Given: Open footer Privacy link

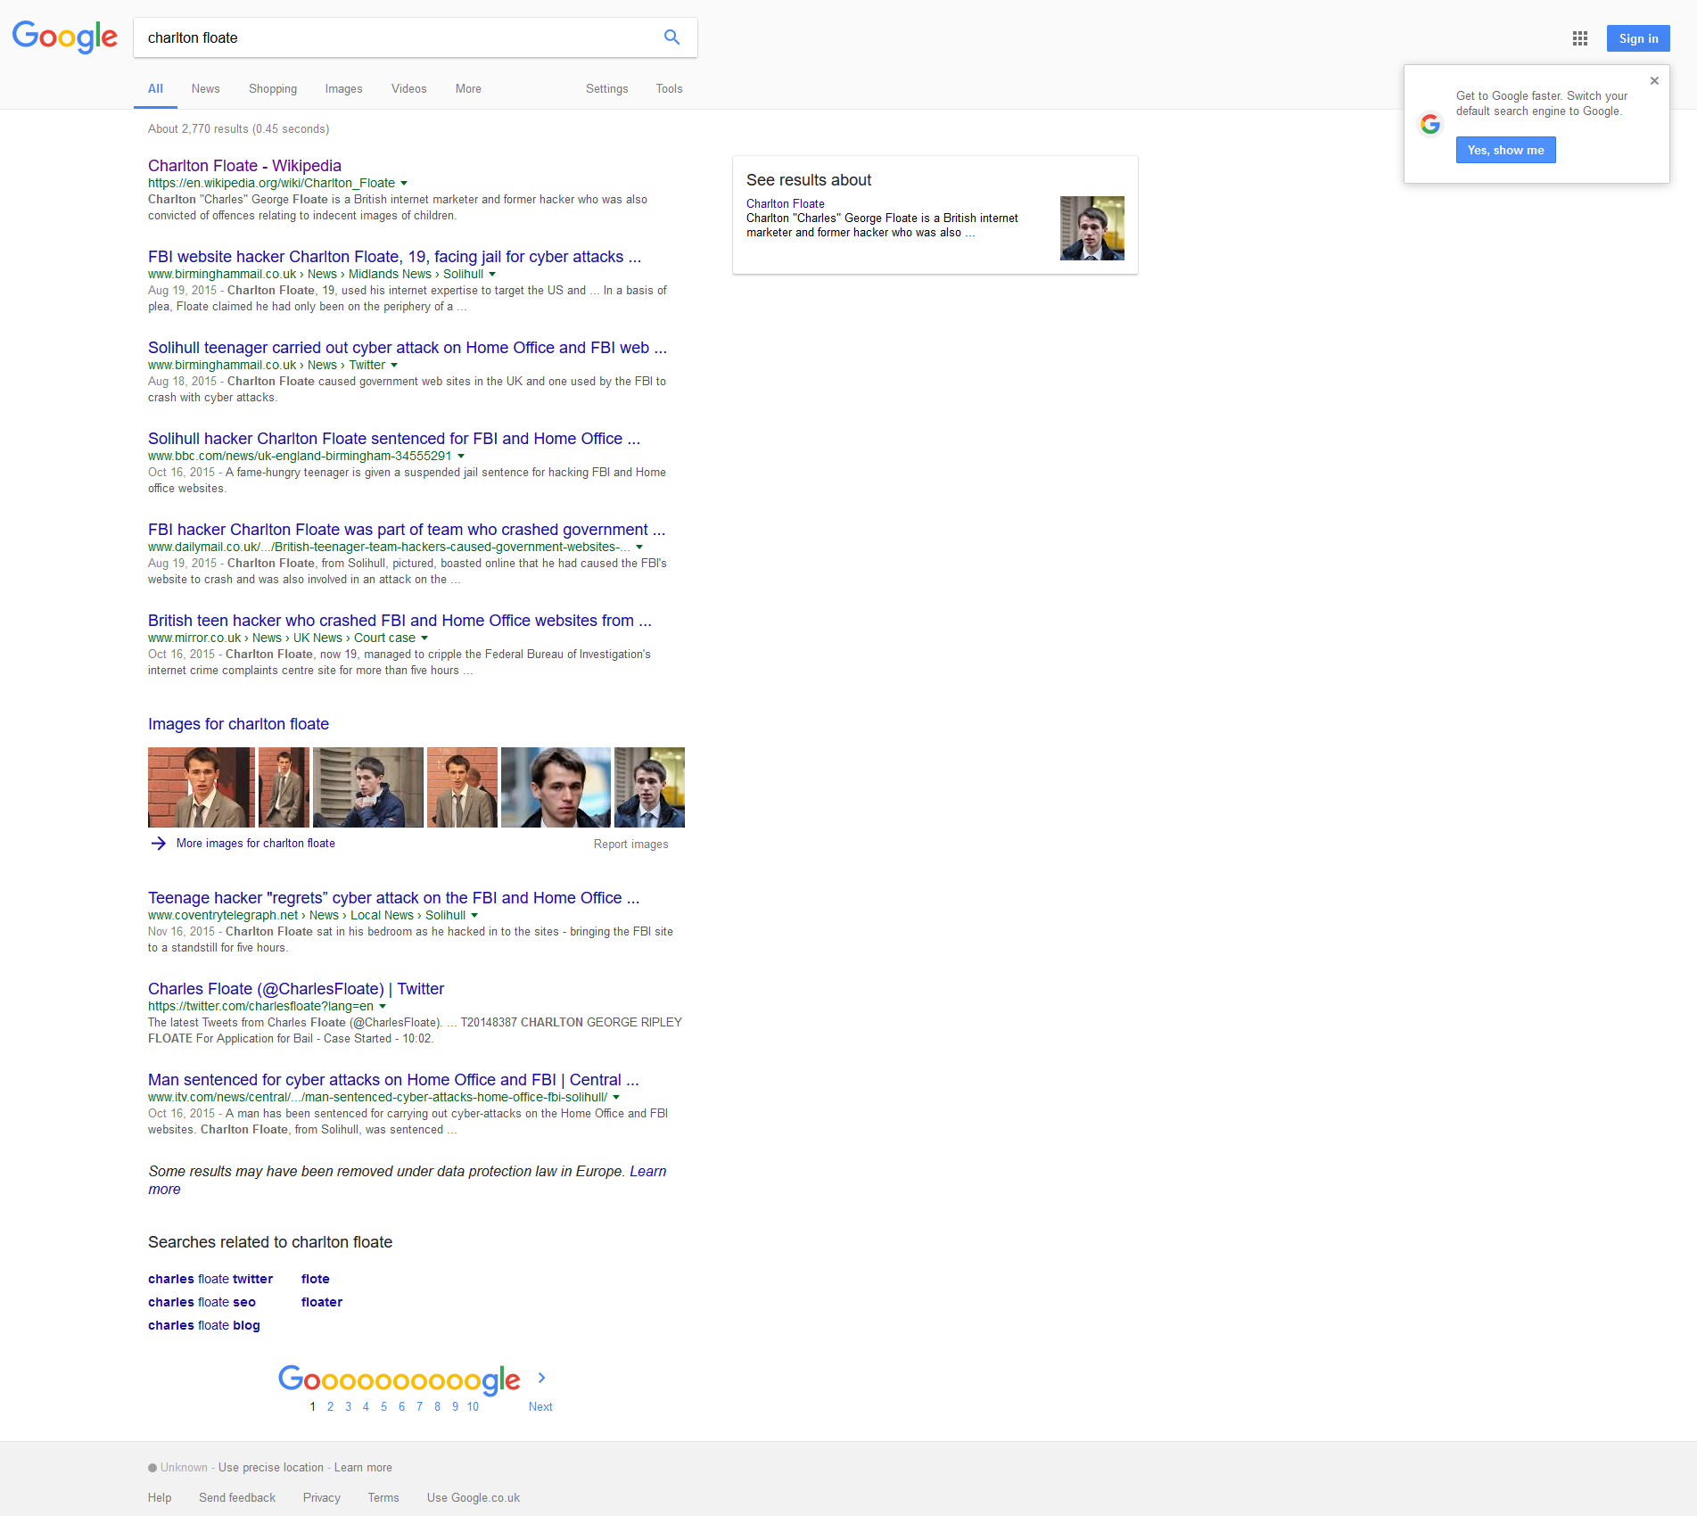Looking at the screenshot, I should (321, 1498).
